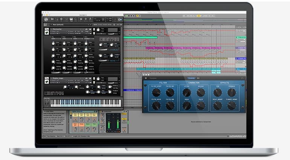Solo the Electrombar instrument
Screen dimensions: 290x160
94,29
